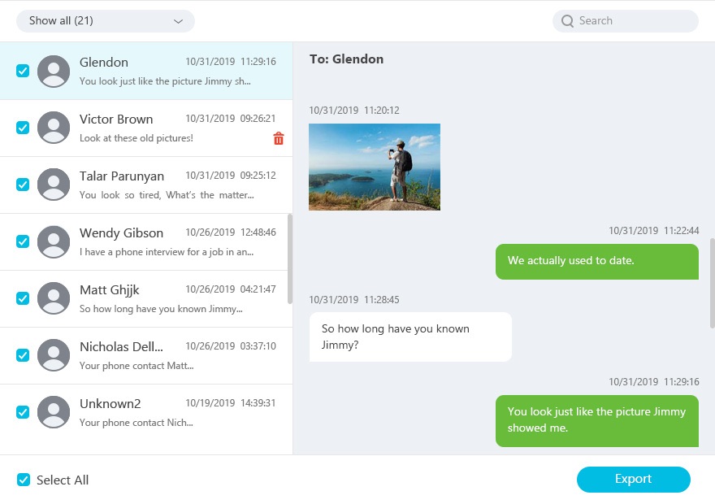Uncheck the Talar Parunyan conversation checkbox

coord(23,185)
